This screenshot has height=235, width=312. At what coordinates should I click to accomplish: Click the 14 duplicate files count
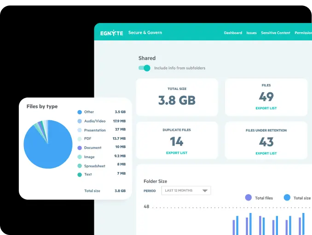tap(177, 141)
